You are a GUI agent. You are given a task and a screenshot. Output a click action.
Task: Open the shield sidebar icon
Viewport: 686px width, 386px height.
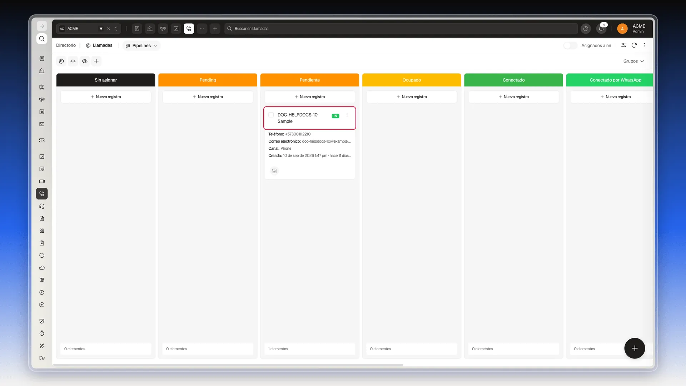click(42, 321)
